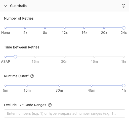Set Time Between Retries to 45m
Viewport: 129px width, 122px height.
tap(94, 57)
